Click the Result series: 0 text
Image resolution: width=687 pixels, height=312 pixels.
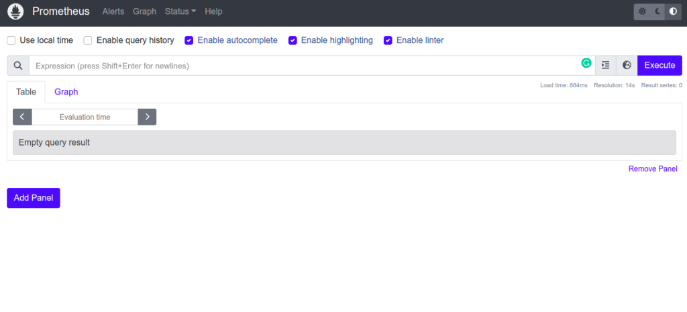tap(662, 85)
